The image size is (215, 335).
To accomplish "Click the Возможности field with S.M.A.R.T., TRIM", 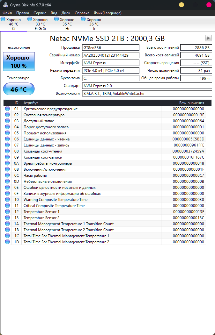I will [x=147, y=93].
